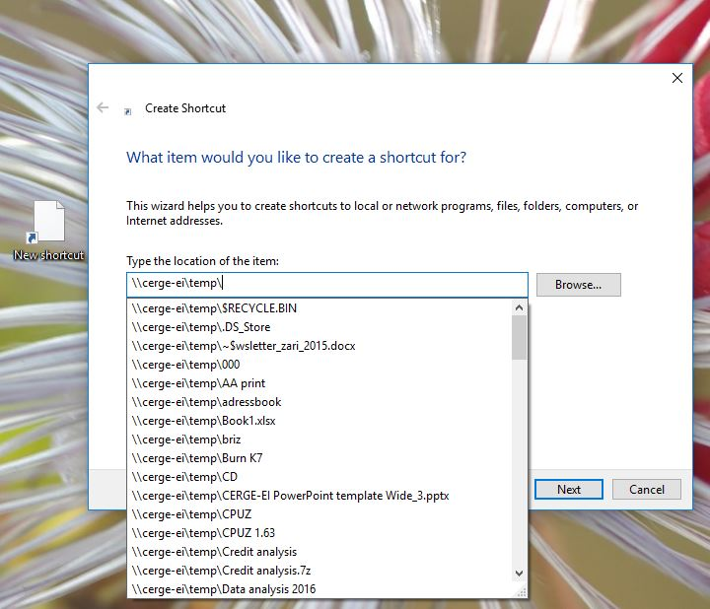Pick the Book1.xlsx suggestion
The height and width of the screenshot is (609, 710).
pyautogui.click(x=203, y=421)
